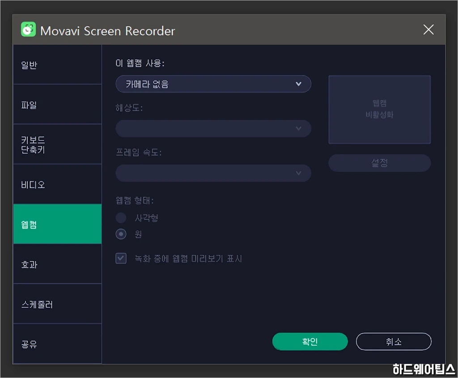This screenshot has width=458, height=378.
Task: Close the settings dialog with X
Action: pos(428,30)
